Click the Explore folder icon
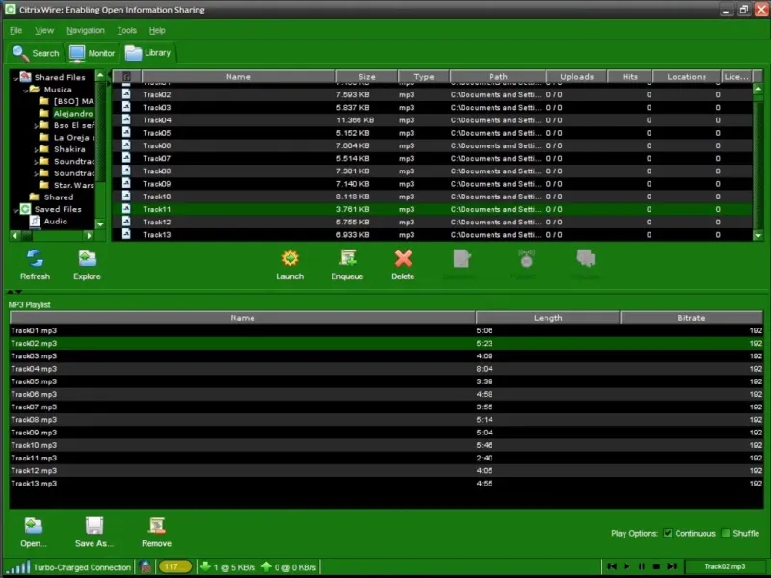The width and height of the screenshot is (771, 578). point(87,258)
